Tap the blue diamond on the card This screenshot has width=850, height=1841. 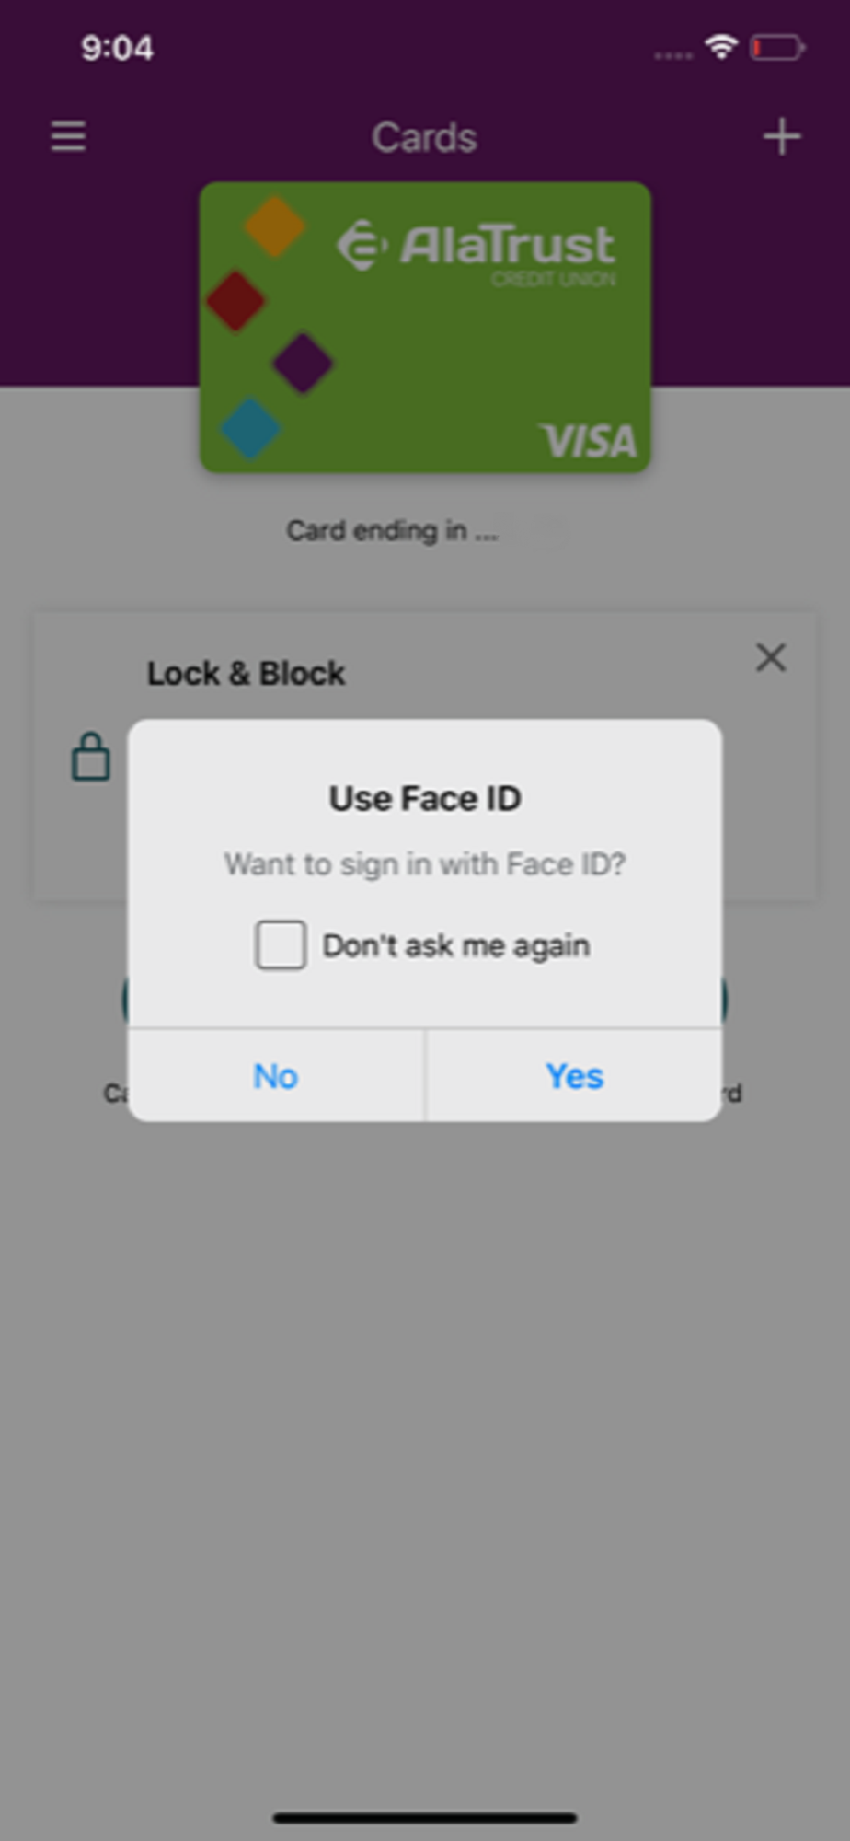(249, 428)
